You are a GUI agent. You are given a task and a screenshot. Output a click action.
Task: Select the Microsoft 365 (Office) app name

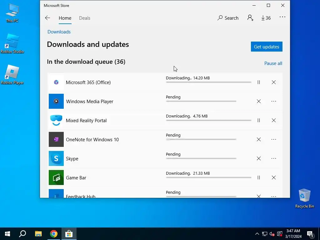point(88,82)
